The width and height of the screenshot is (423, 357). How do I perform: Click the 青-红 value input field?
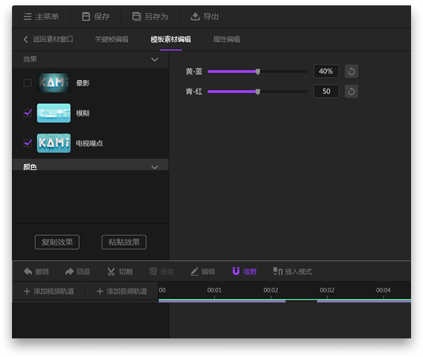326,91
